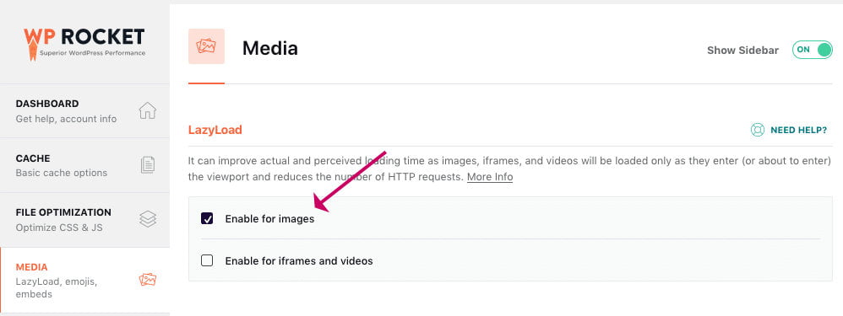Click the "Enable for iframes and videos" label
Viewport: 843px width, 316px height.
pyautogui.click(x=299, y=261)
